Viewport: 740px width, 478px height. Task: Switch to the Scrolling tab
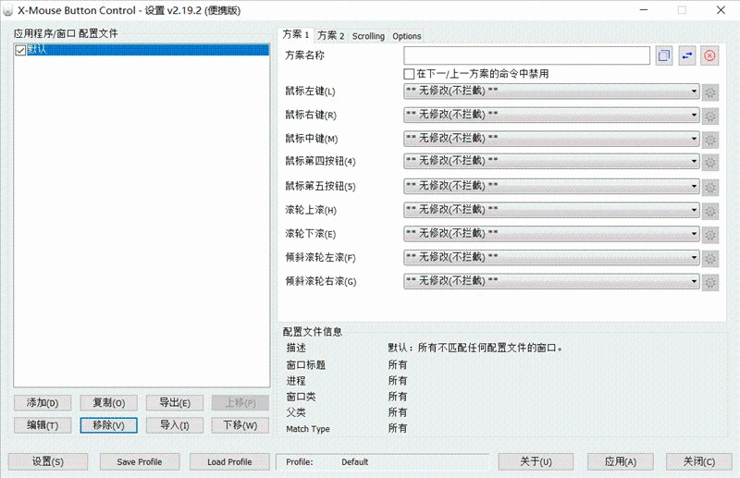coord(368,36)
